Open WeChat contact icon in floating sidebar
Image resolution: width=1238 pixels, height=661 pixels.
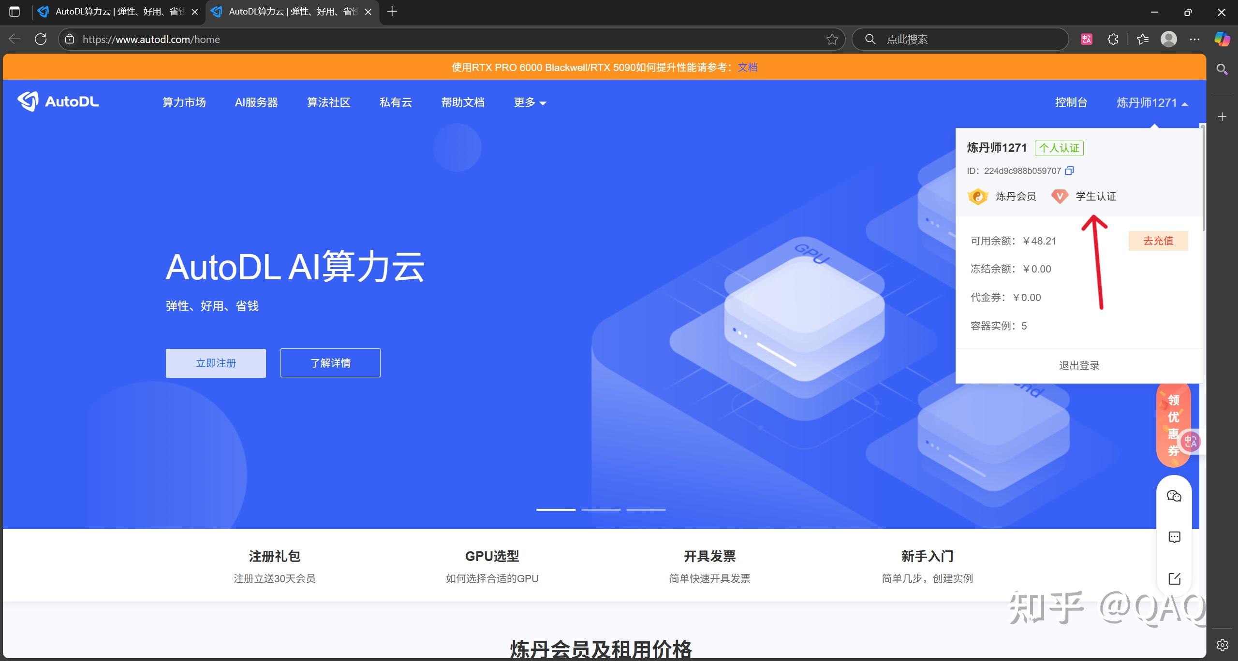(1174, 496)
